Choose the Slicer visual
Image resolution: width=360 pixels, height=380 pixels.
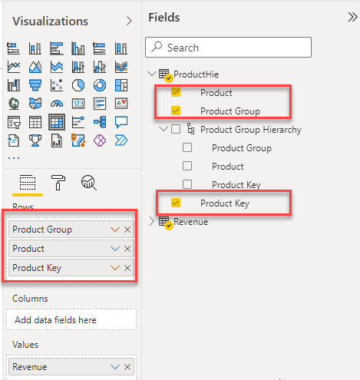pyautogui.click(x=14, y=122)
